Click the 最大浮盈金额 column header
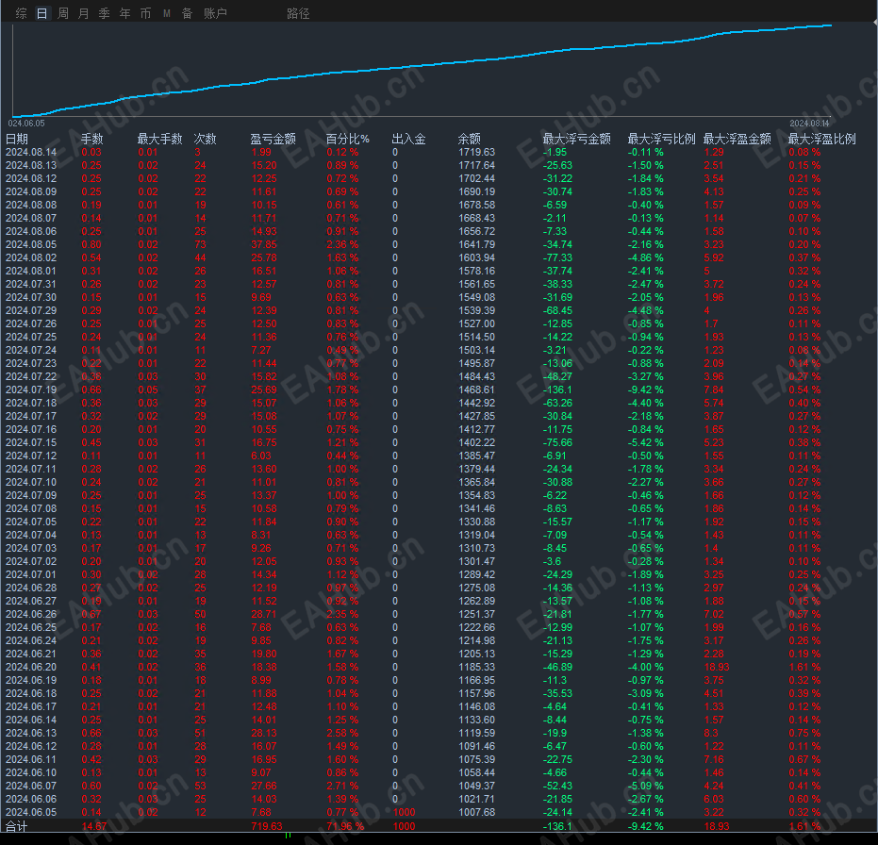The image size is (878, 845). click(x=737, y=139)
